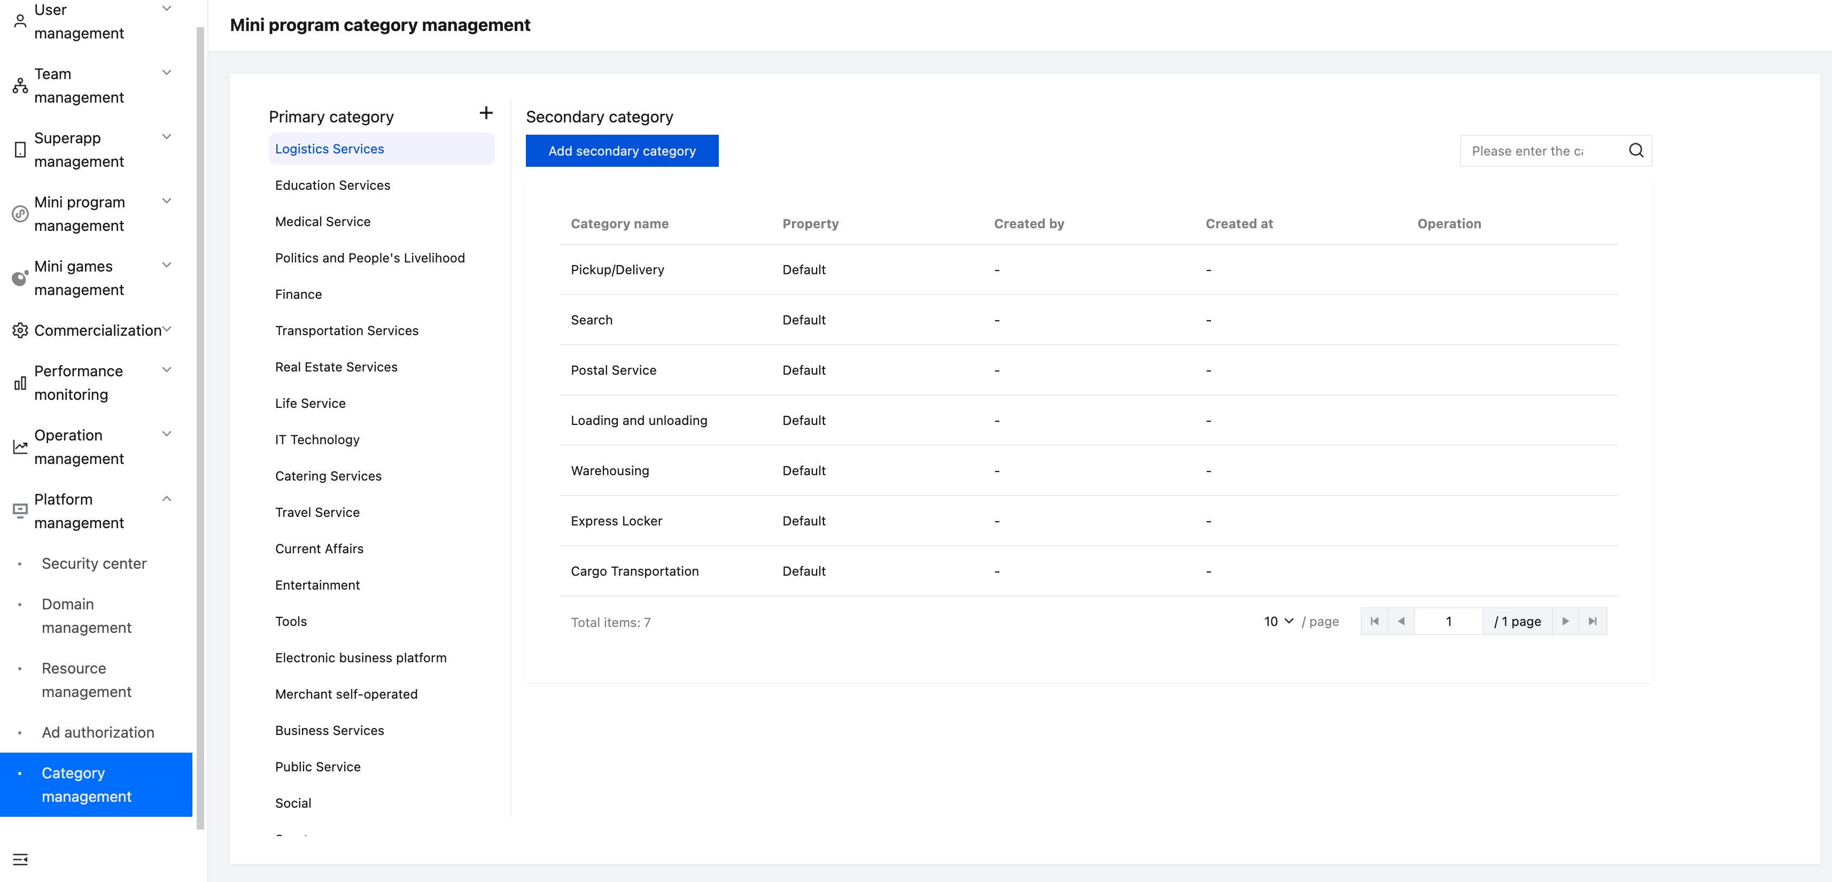The height and width of the screenshot is (882, 1832).
Task: Select the Finance primary category
Action: (x=298, y=295)
